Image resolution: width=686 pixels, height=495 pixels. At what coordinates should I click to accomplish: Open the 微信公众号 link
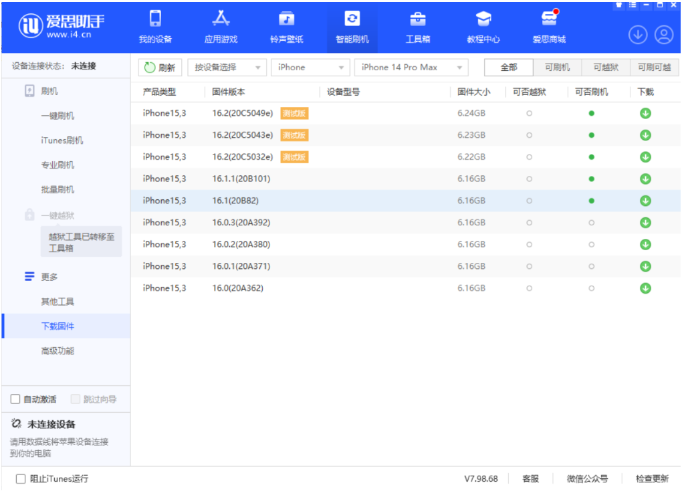588,479
